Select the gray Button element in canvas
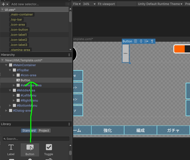Image resolution: width=190 pixels, height=160 pixels. coord(126,53)
